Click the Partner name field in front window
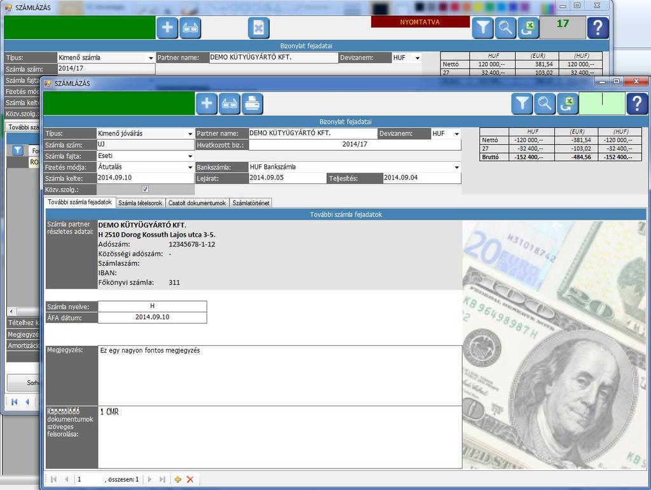Viewport: 651px width, 490px height. point(313,133)
